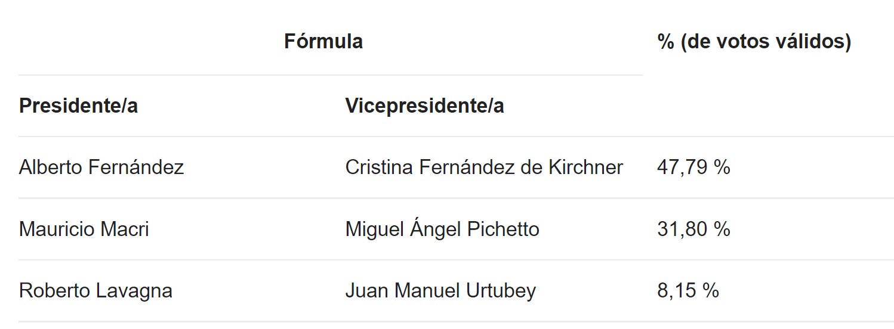Image resolution: width=894 pixels, height=329 pixels.
Task: Click the % (de votos válidos) header
Action: 754,41
